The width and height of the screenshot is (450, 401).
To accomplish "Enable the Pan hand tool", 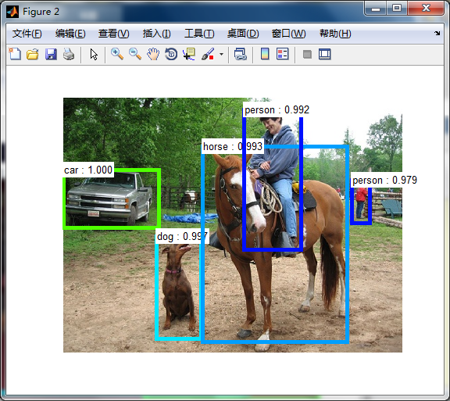I will (153, 54).
